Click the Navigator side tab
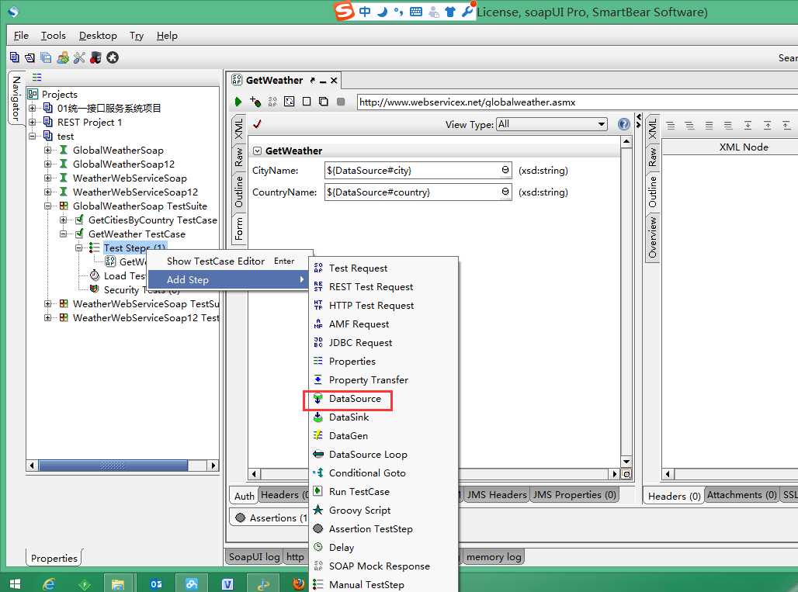 click(16, 99)
